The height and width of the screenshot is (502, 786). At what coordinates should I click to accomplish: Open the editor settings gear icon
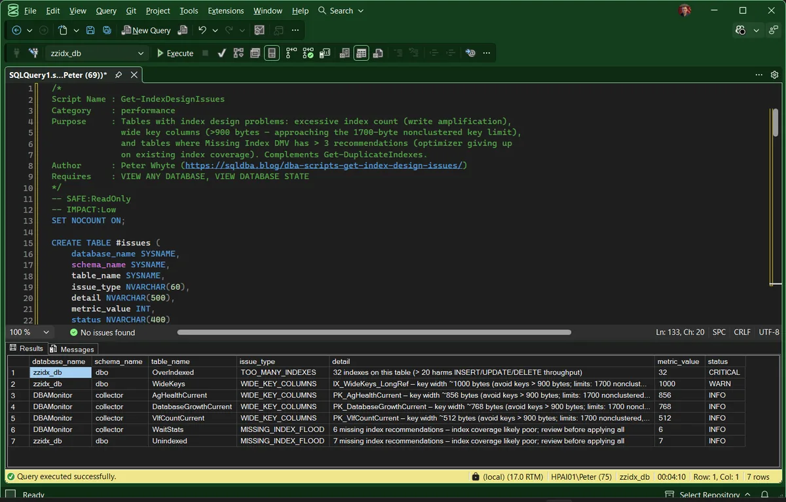(x=776, y=75)
